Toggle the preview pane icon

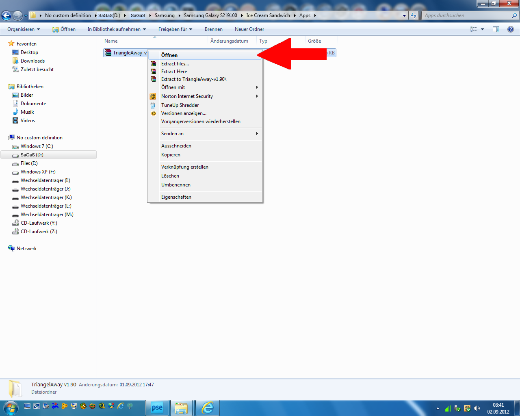496,29
